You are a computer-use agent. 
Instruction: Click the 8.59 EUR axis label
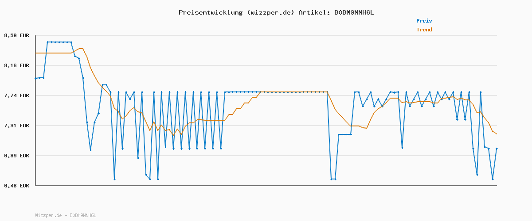pyautogui.click(x=16, y=35)
